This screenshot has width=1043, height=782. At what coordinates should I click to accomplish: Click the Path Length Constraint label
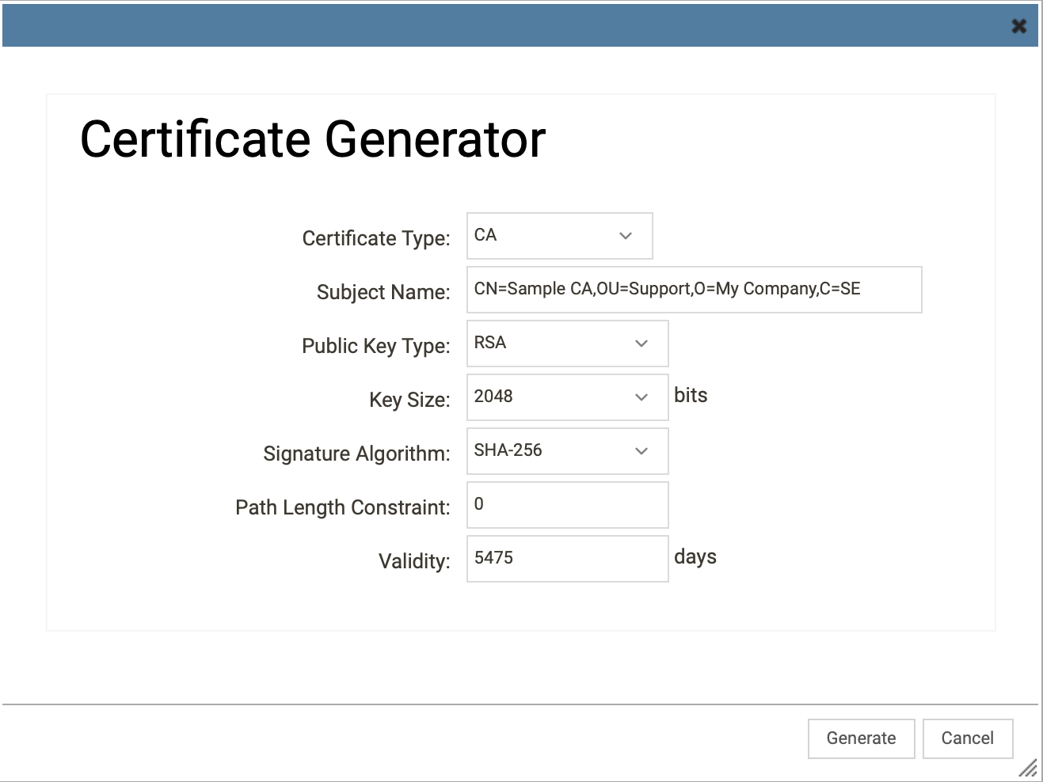[x=343, y=507]
